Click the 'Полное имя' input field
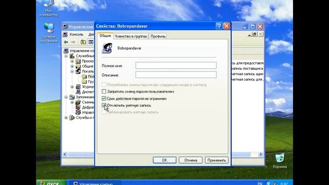329x185 pixels. click(x=176, y=65)
